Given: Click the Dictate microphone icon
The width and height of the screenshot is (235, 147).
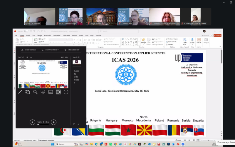Looking at the screenshot, I should point(192,41).
